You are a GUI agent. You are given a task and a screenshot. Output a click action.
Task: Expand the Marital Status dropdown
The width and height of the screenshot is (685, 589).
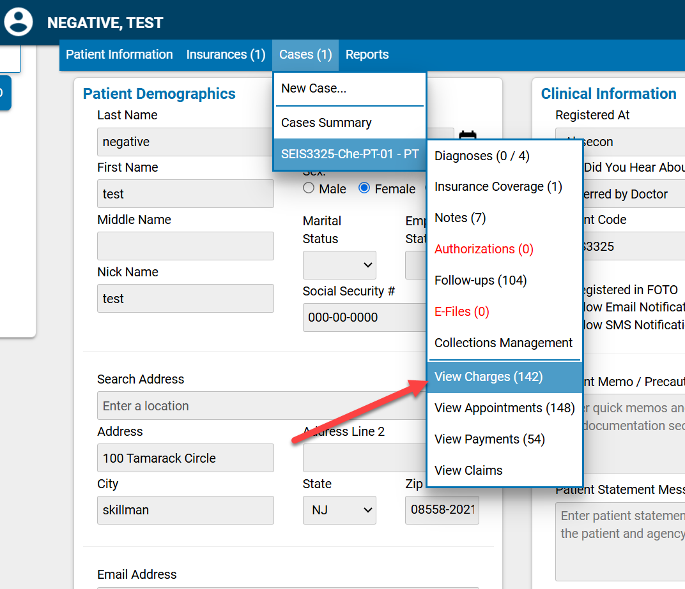pyautogui.click(x=339, y=265)
